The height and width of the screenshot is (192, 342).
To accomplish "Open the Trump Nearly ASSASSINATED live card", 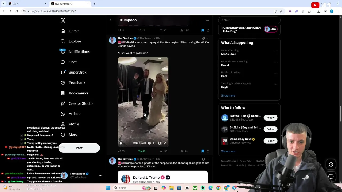I will pos(249,29).
